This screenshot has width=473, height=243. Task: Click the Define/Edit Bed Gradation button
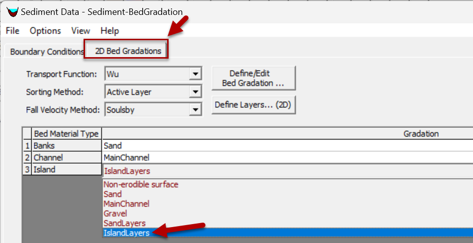(253, 78)
